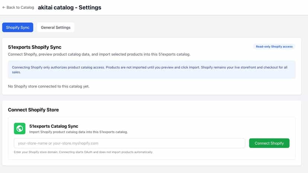
Task: Click the '51exports Shopify Sync' heading
Action: pos(35,47)
